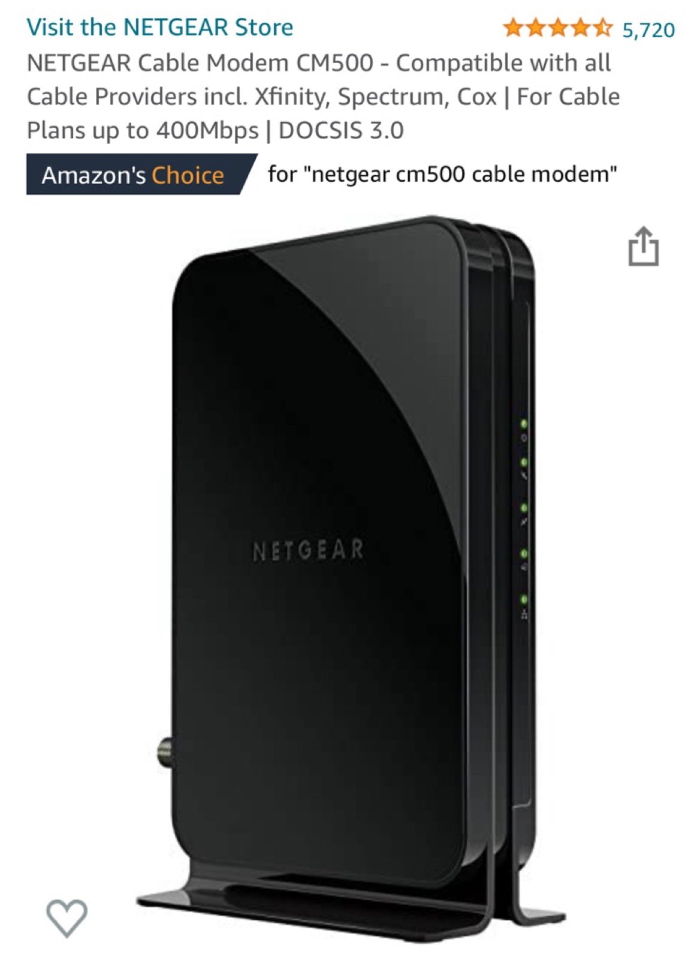Open the 5,720 reviews count

(x=648, y=29)
